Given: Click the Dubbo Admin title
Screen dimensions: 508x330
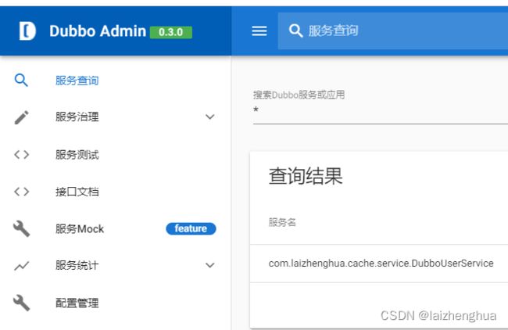Looking at the screenshot, I should tap(98, 31).
